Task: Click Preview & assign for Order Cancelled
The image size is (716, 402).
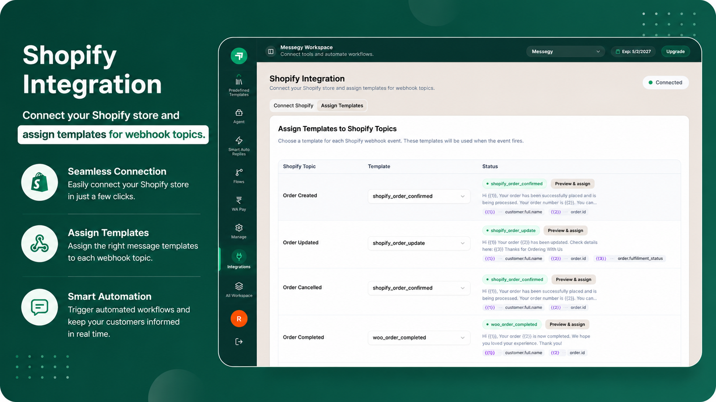Action: point(573,280)
